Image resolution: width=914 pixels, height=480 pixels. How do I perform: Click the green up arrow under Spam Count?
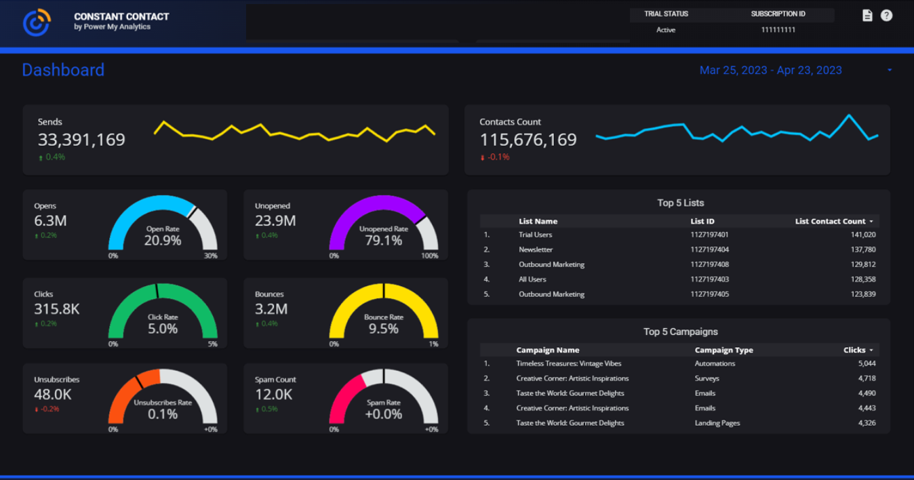click(x=258, y=409)
